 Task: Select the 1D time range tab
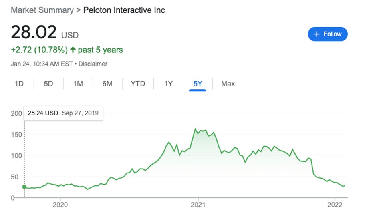coord(19,84)
